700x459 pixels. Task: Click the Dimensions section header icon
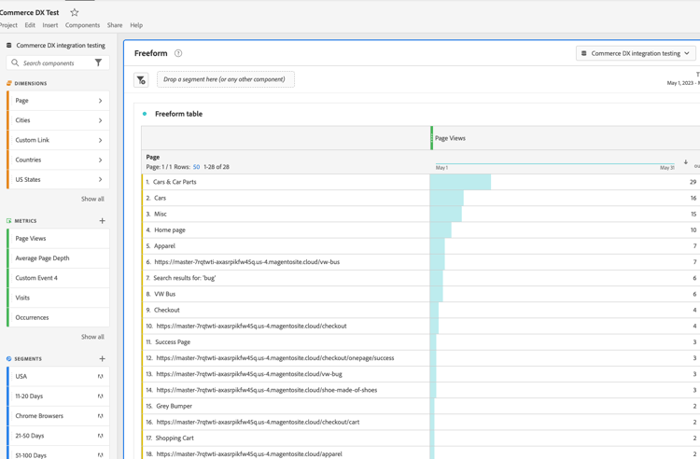tap(9, 83)
